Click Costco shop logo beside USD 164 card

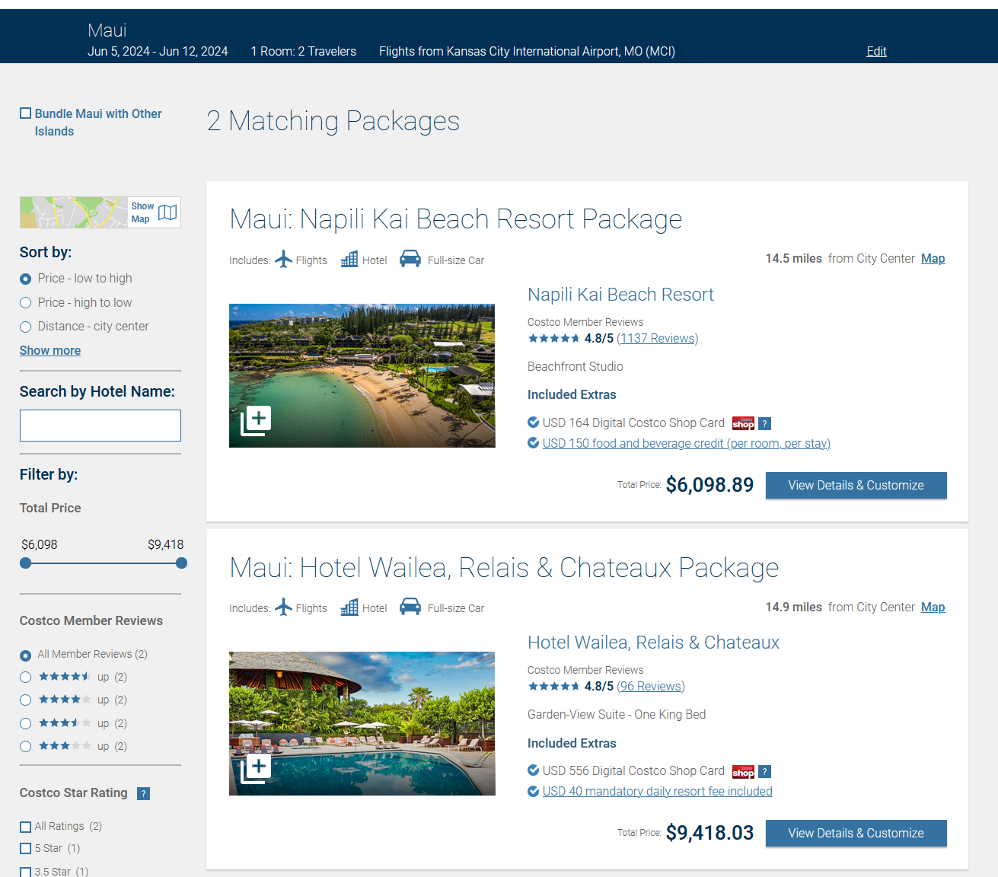(743, 423)
